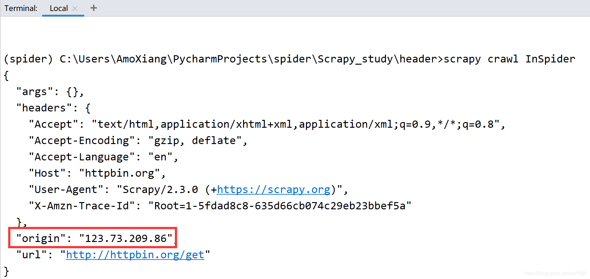Screen dimensions: 590x279
Task: Close the Local terminal tab
Action: coord(75,8)
